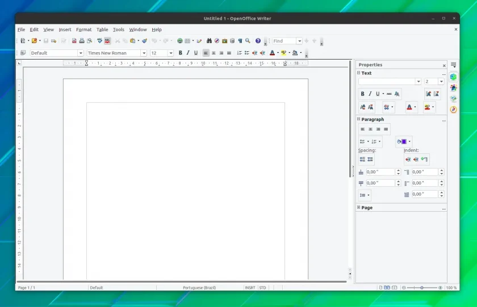Expand the Page section in Properties
Image resolution: width=477 pixels, height=307 pixels.
[359, 207]
